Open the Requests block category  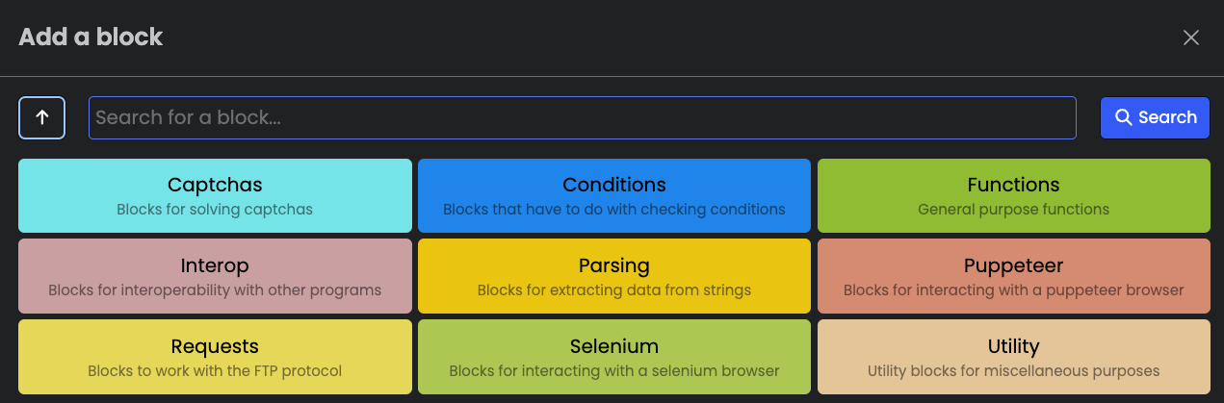pyautogui.click(x=215, y=357)
